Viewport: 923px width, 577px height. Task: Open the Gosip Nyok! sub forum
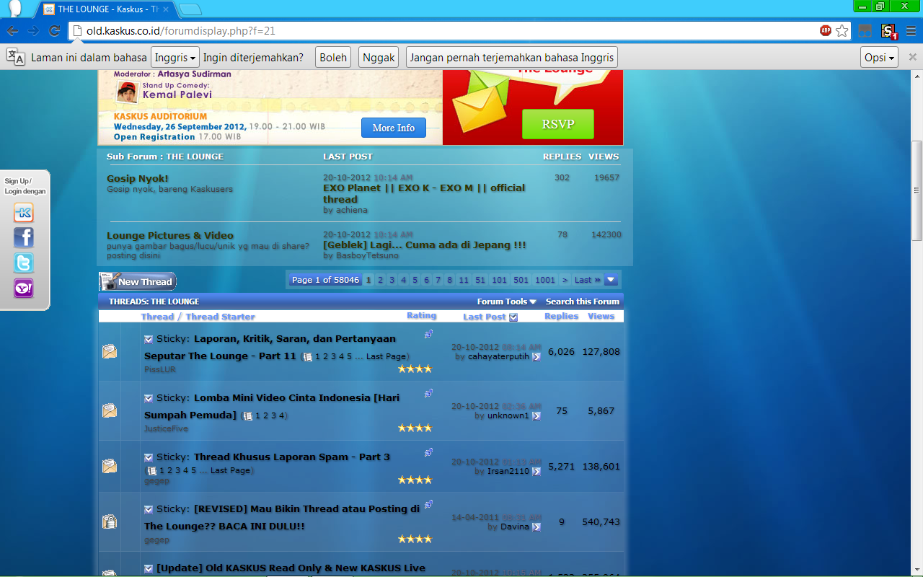coord(137,178)
